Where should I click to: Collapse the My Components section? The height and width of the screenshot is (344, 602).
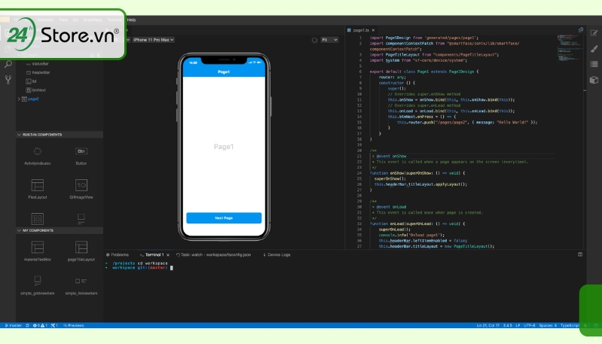coord(19,230)
